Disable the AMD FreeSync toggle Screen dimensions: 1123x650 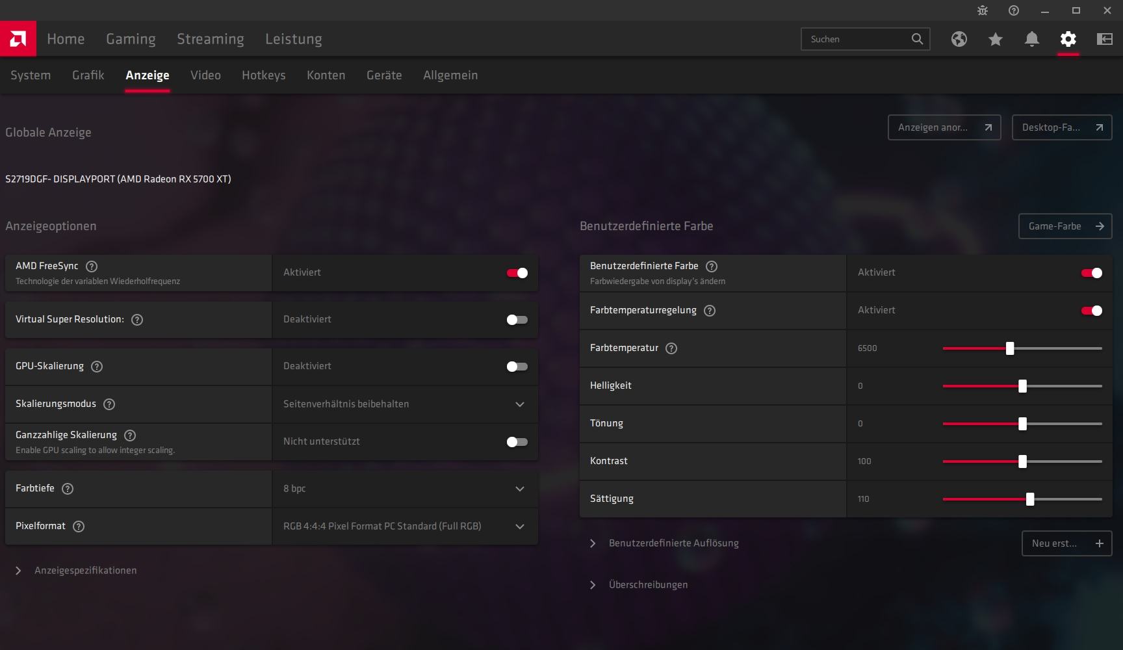(x=517, y=273)
